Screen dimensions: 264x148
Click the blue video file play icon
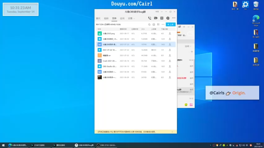click(x=100, y=50)
